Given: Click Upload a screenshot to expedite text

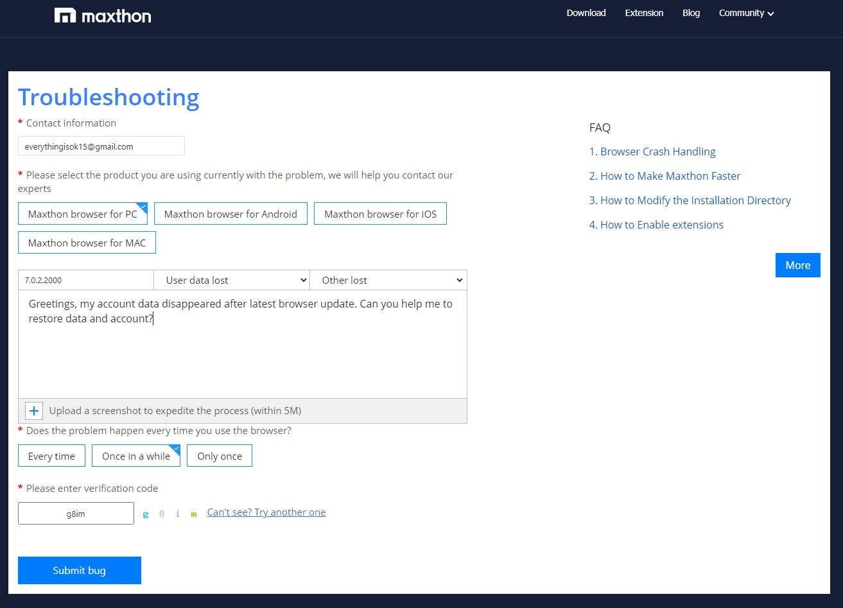Looking at the screenshot, I should 175,410.
